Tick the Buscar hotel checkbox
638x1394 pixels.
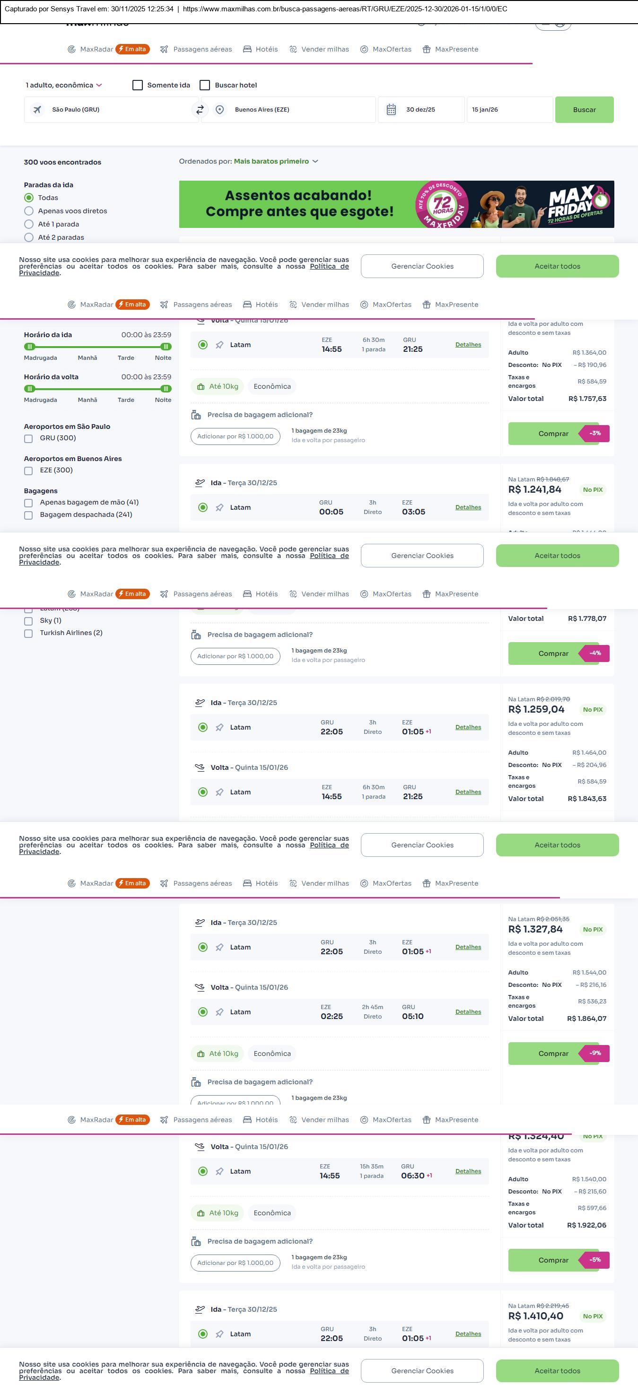click(205, 85)
